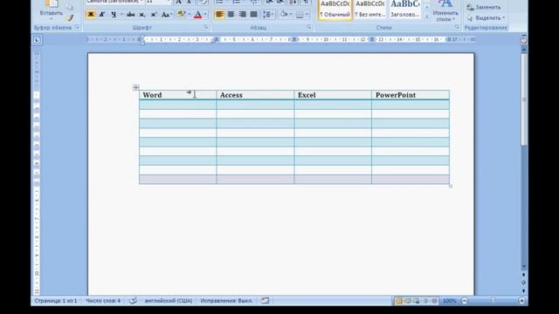The height and width of the screenshot is (314, 559).
Task: Align text left
Action: (x=219, y=15)
